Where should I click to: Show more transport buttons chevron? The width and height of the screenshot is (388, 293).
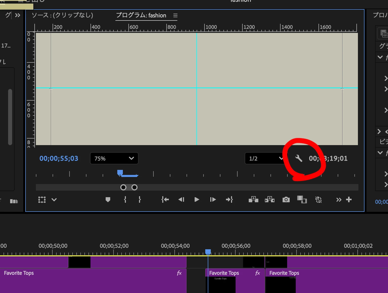(x=339, y=200)
